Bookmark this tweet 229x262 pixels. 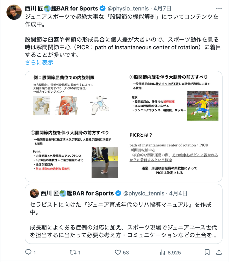click(207, 252)
